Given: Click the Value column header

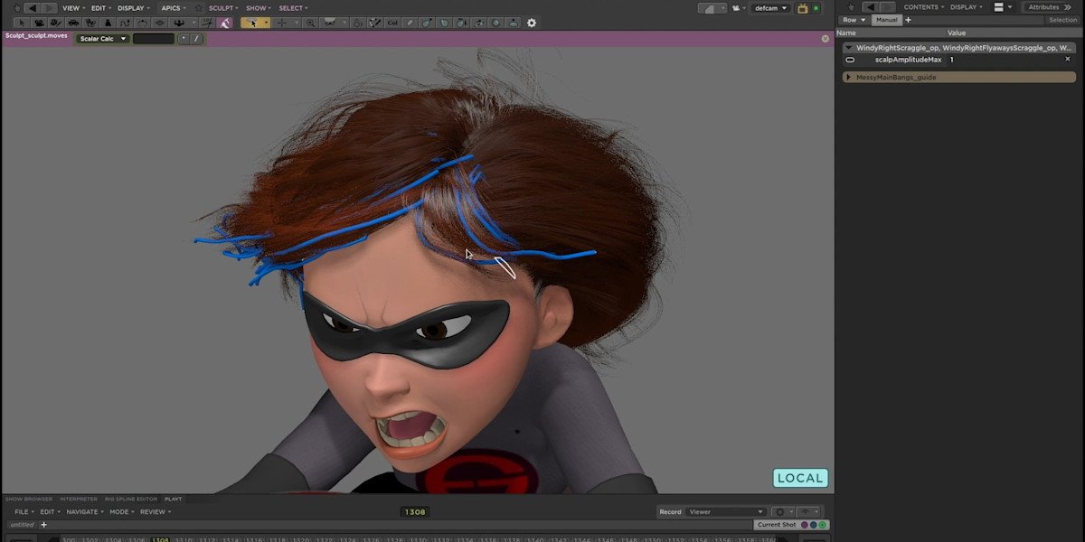Looking at the screenshot, I should point(957,33).
